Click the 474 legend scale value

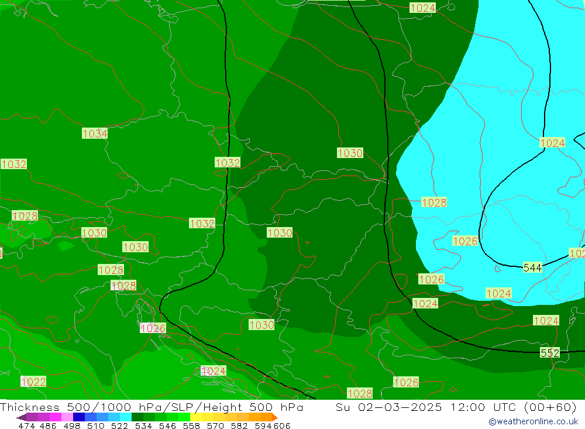pos(27,425)
